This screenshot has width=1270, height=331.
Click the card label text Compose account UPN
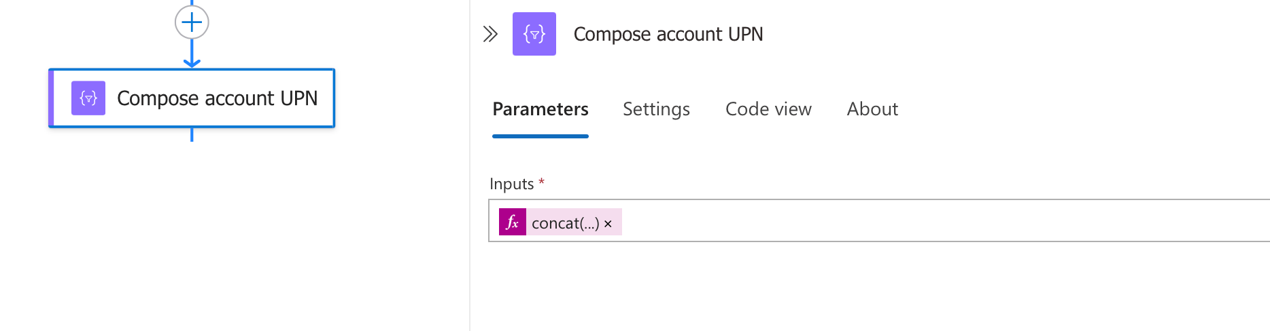(218, 98)
